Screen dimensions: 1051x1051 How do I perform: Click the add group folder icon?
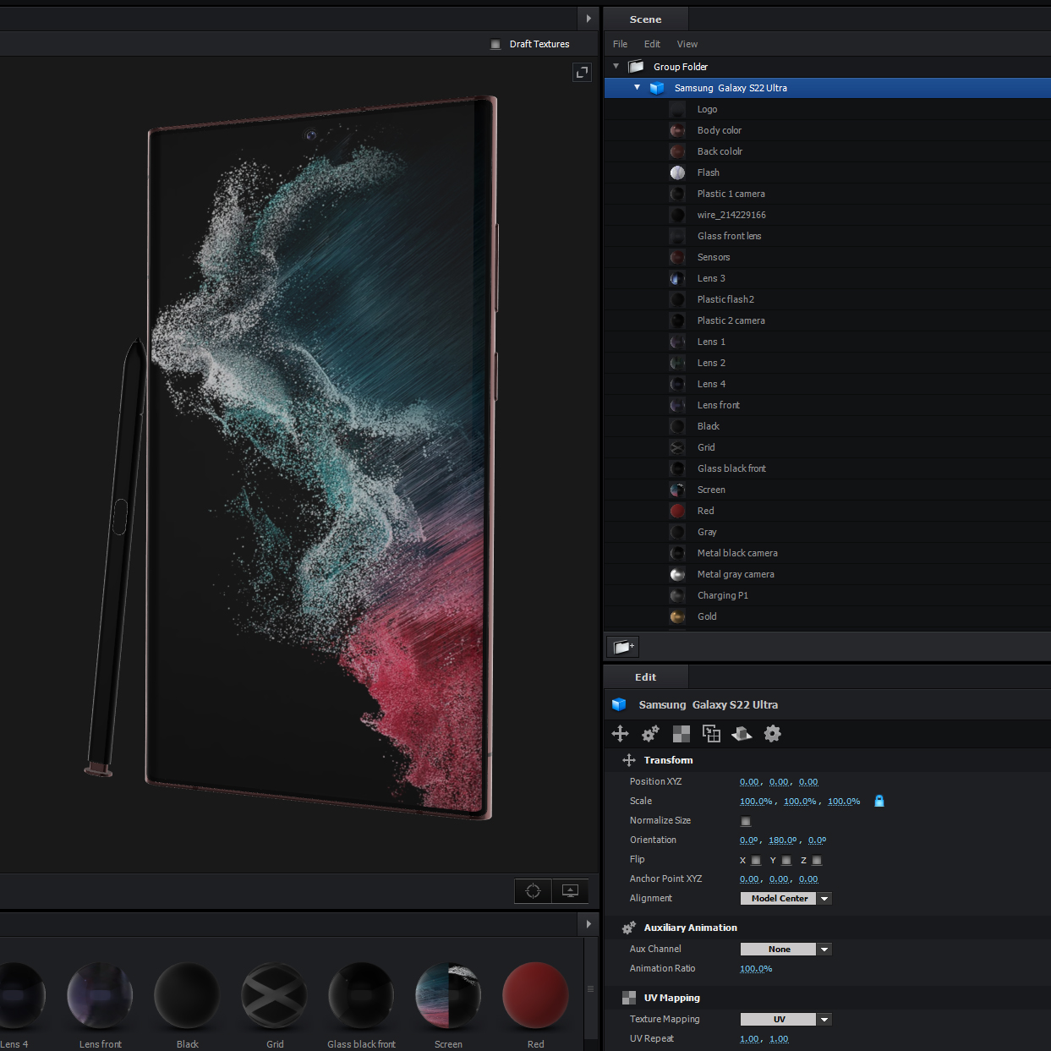623,647
